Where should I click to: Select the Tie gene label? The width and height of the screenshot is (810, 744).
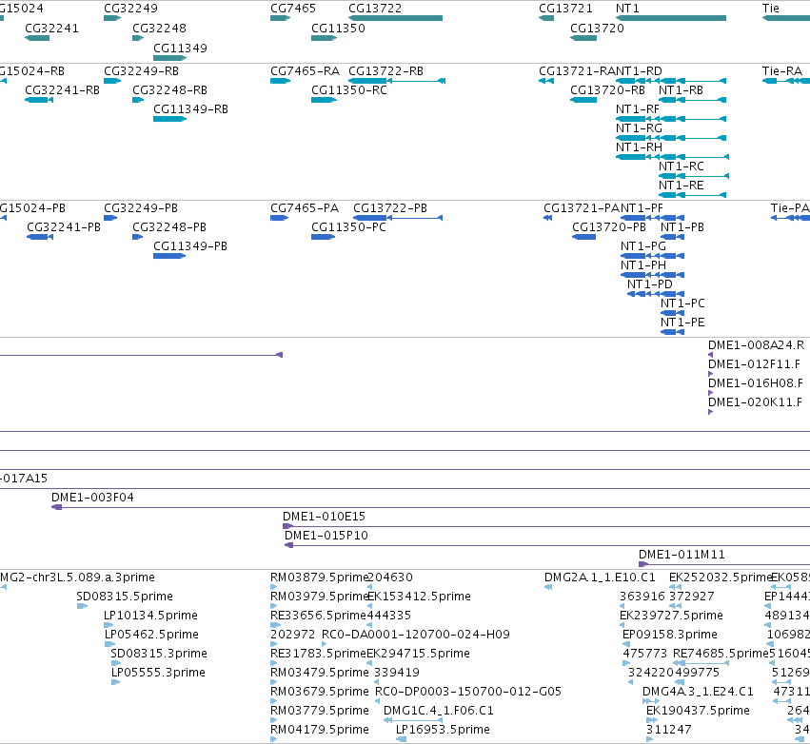point(771,9)
